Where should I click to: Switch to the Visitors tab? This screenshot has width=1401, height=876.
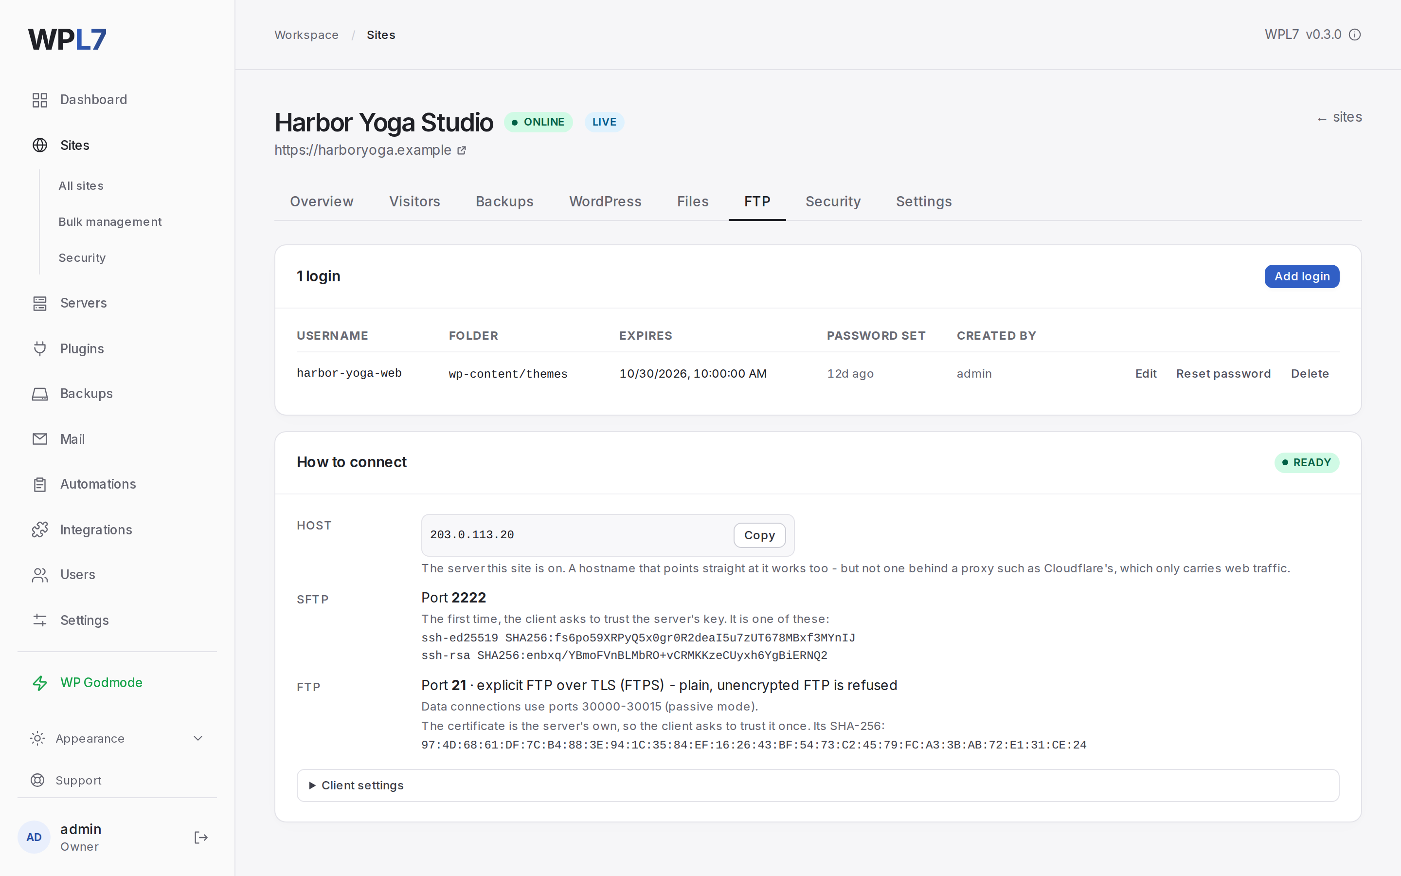pyautogui.click(x=414, y=201)
